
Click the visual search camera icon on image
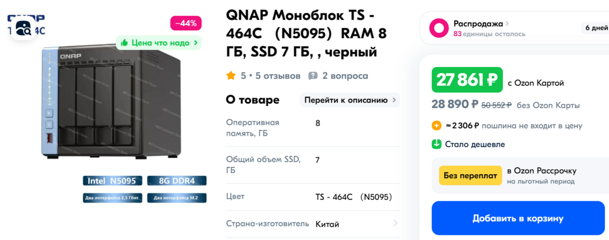(24, 28)
